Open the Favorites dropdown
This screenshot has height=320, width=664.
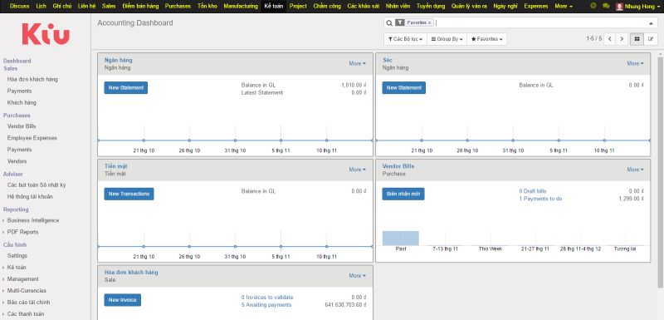pos(486,39)
